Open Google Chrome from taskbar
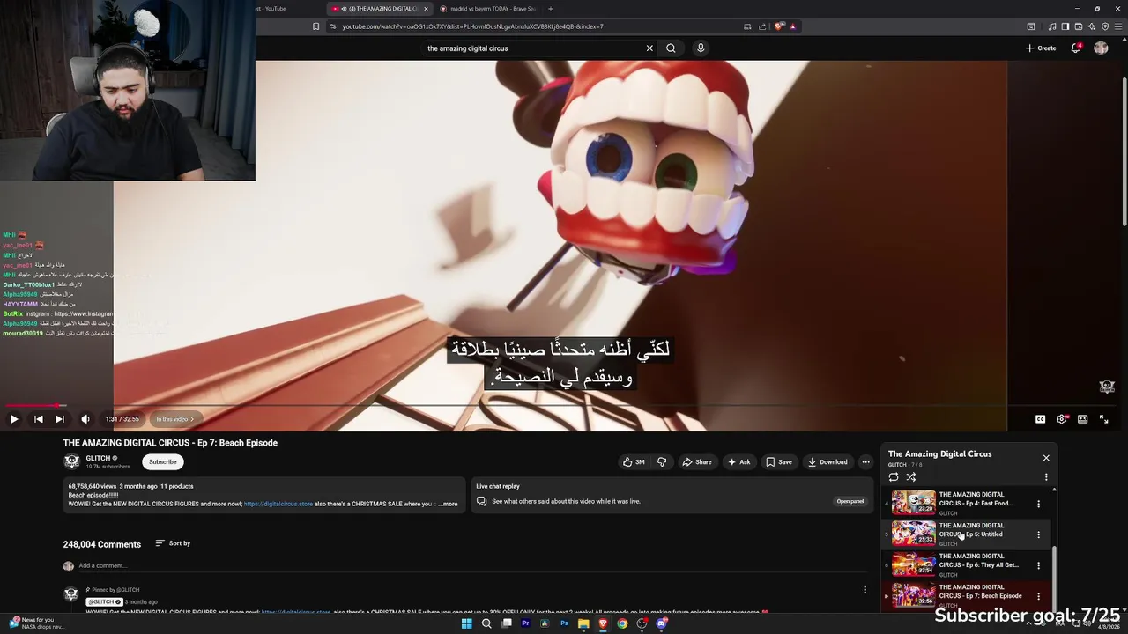1128x634 pixels. pyautogui.click(x=622, y=623)
